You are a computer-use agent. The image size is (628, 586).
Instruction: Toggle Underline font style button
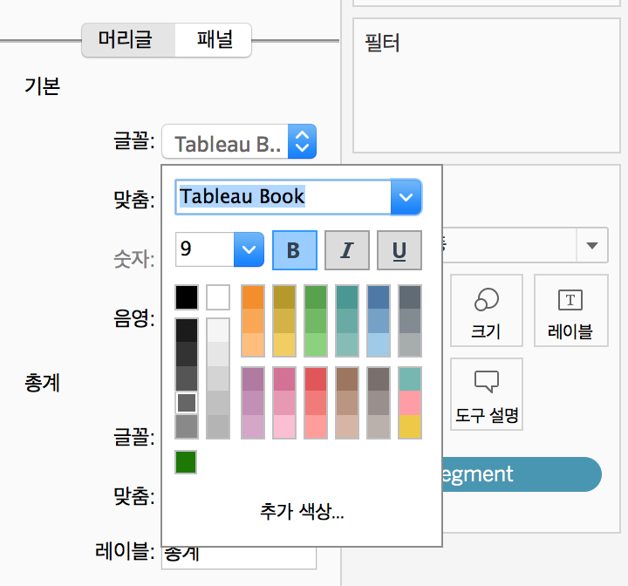point(399,250)
